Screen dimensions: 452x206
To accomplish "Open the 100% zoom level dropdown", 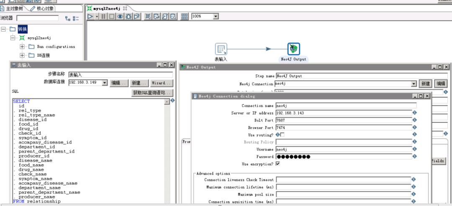I will click(x=216, y=16).
